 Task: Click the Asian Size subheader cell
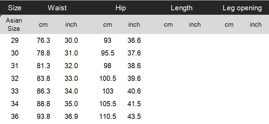14,24
